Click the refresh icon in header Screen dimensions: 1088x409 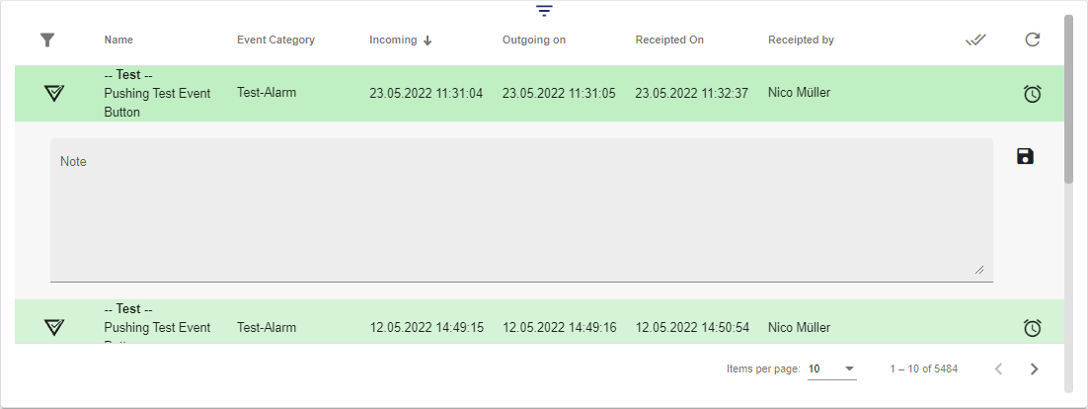(x=1033, y=40)
